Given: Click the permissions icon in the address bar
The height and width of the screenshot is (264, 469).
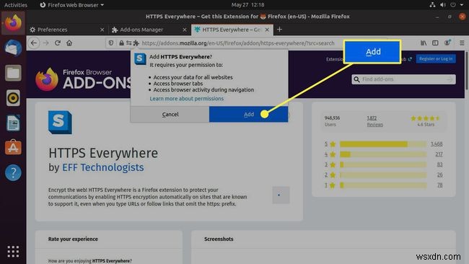Looking at the screenshot, I should 128,43.
